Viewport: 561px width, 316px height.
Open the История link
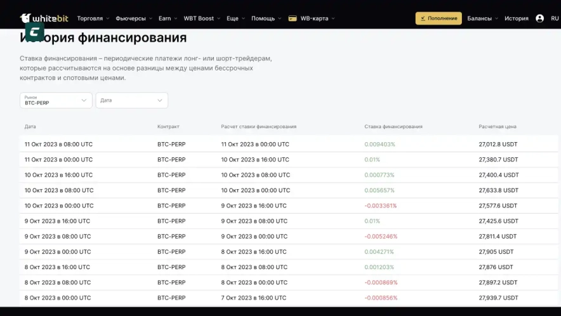(x=516, y=18)
